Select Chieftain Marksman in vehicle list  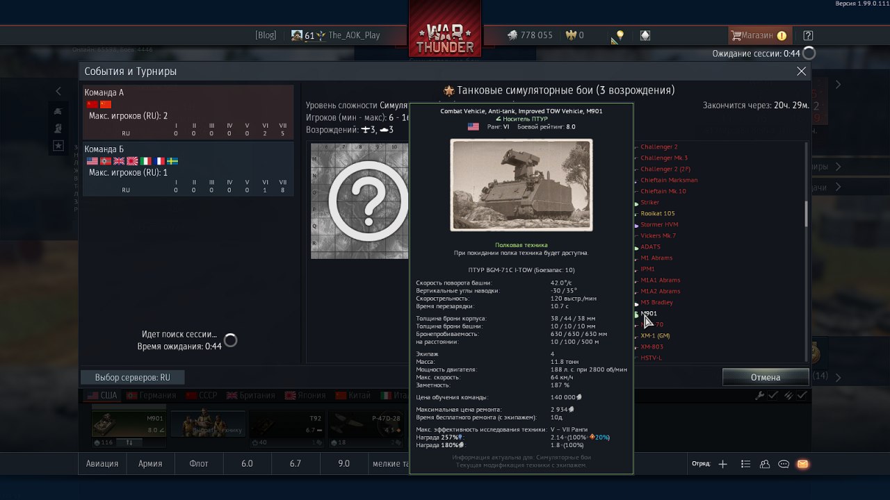[668, 180]
